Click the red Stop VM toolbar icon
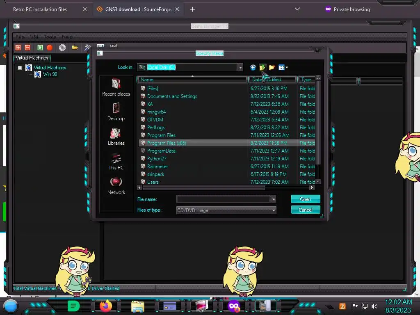Screen dimensions: 420x315 50,48
